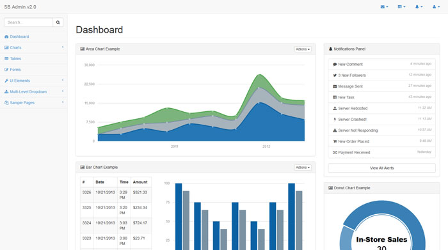Click the Charts bar-chart icon in sidebar

tap(6, 48)
